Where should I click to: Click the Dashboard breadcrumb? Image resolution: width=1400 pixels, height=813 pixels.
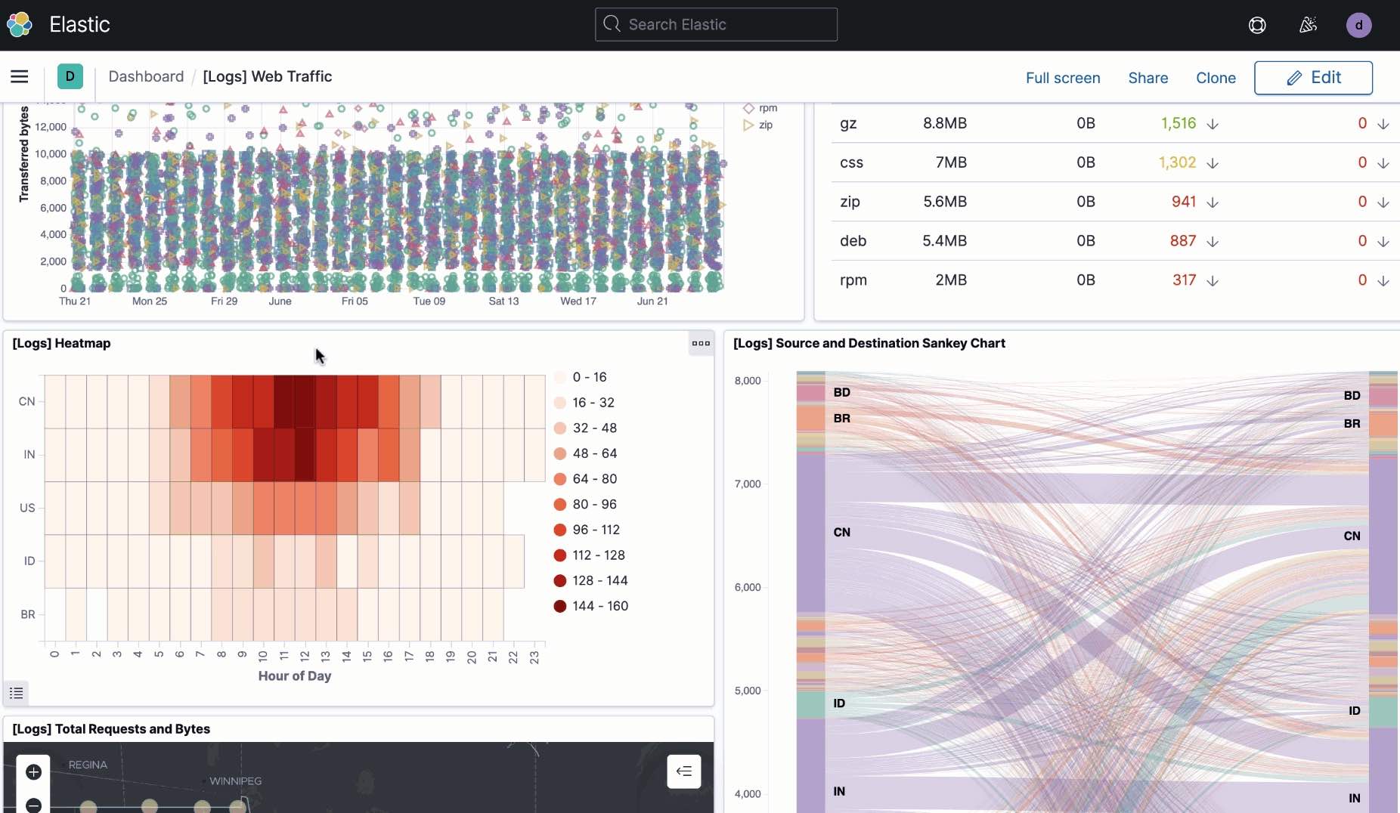[x=146, y=76]
